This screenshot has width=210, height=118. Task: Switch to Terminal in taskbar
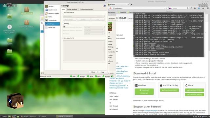[43, 117]
